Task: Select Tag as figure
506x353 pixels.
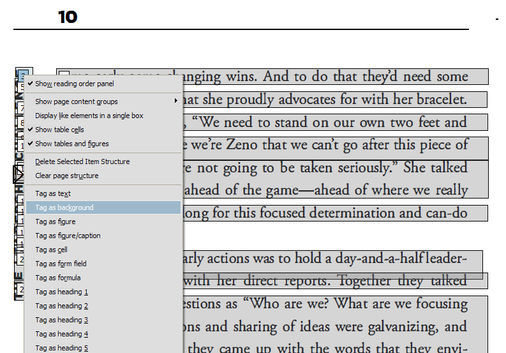Action: pyautogui.click(x=103, y=222)
